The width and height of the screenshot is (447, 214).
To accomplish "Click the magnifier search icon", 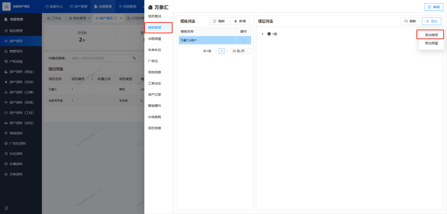I will 135,58.
